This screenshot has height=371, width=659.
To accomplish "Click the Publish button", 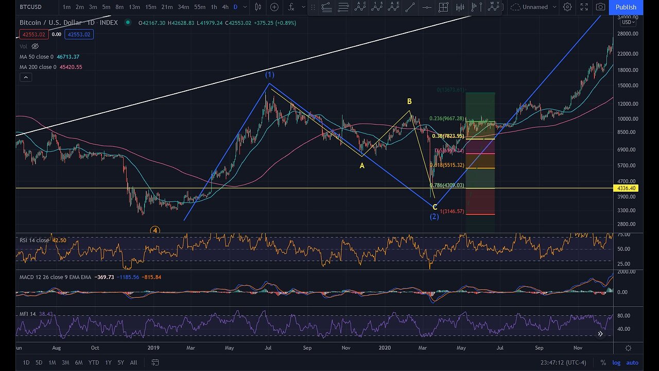I will coord(626,7).
